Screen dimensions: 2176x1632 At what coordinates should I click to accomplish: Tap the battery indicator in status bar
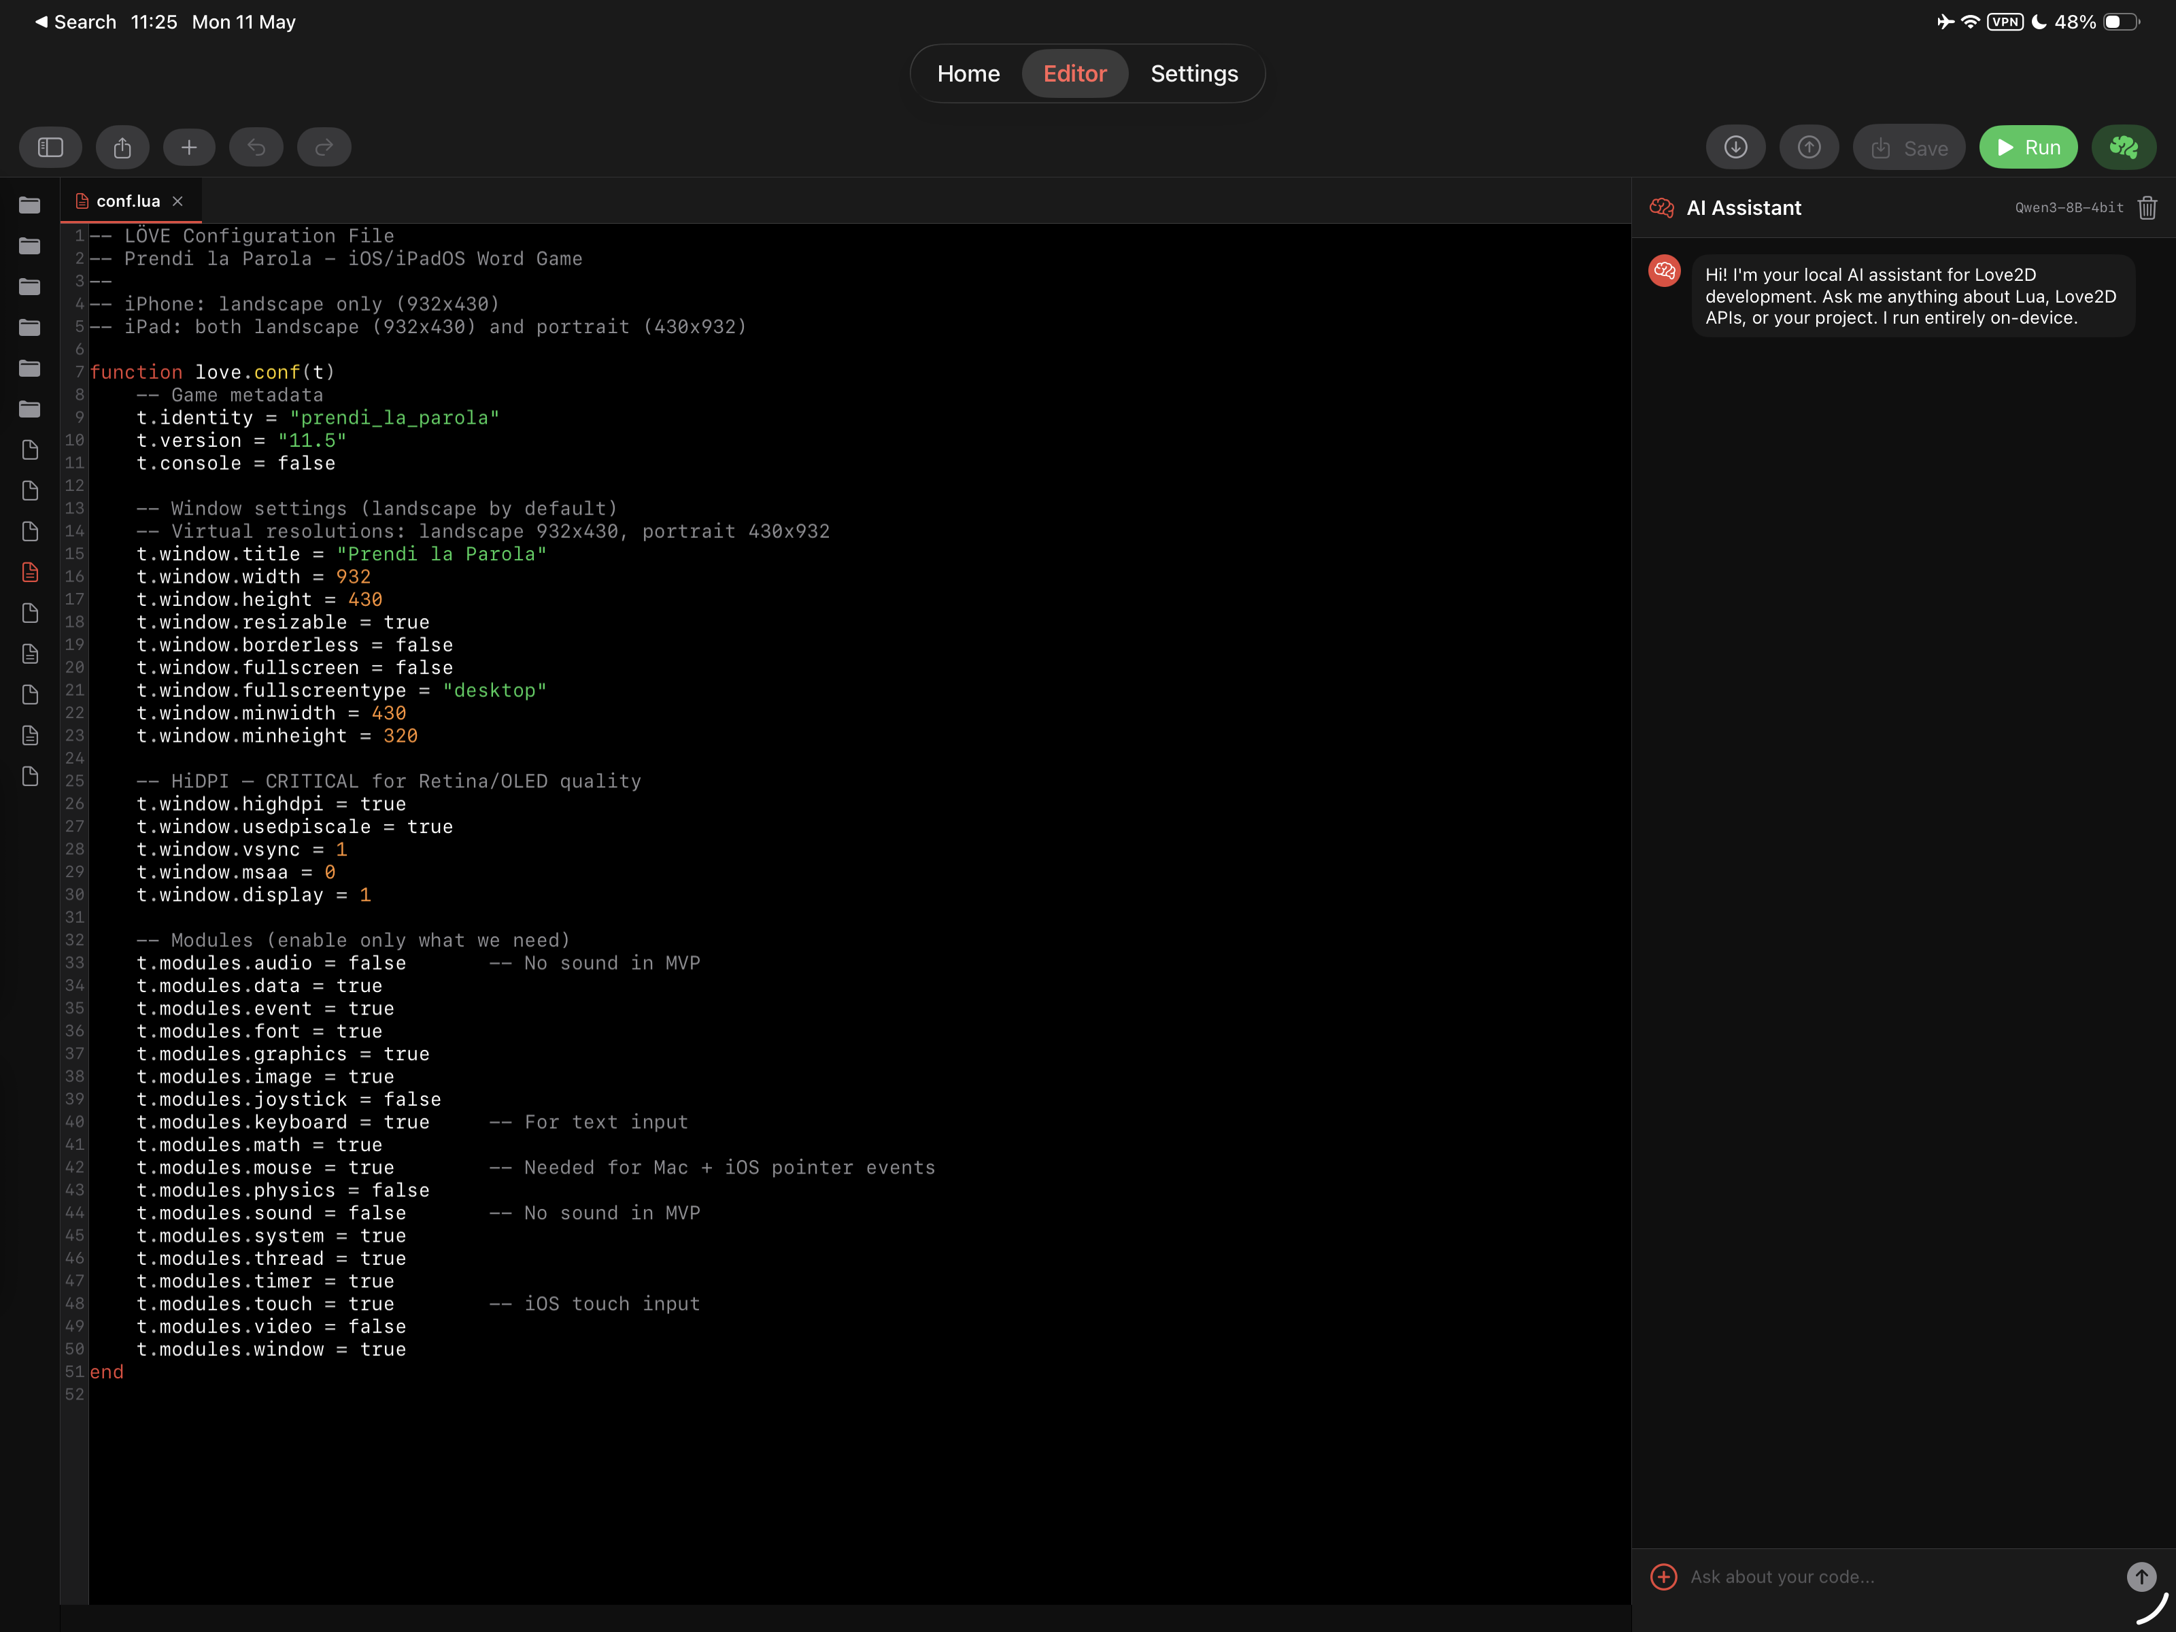tap(2122, 22)
